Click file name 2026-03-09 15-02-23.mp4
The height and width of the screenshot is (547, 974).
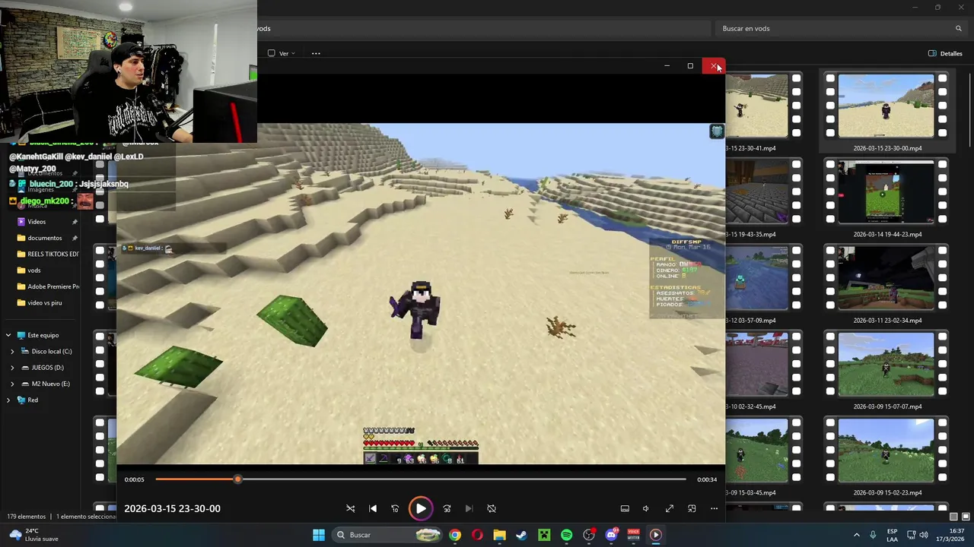[x=887, y=492]
